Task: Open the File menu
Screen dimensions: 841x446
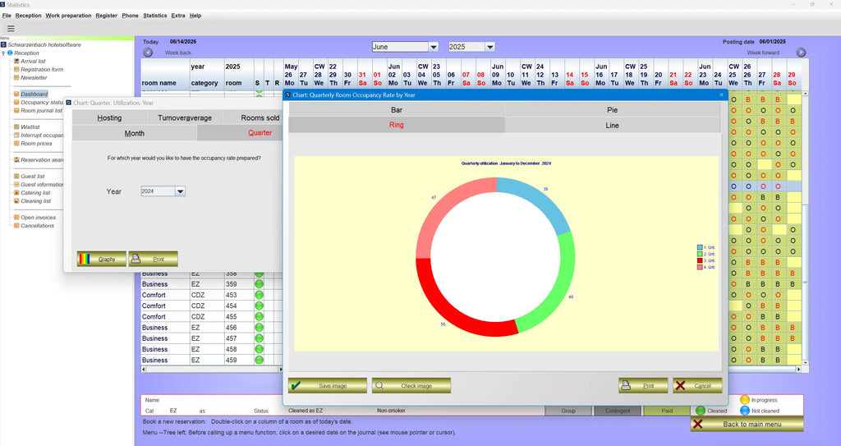Action: (x=7, y=16)
